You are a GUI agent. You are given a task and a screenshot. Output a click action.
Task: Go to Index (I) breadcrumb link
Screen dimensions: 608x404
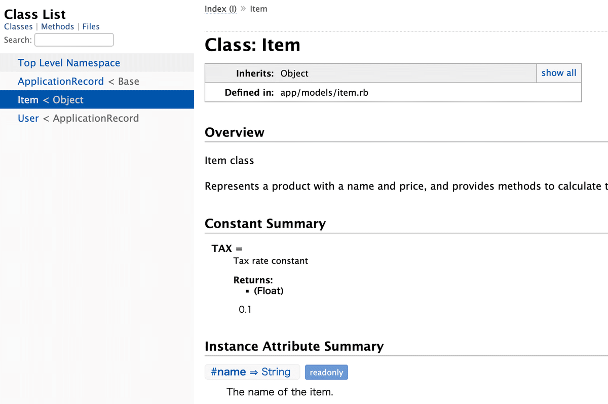(220, 9)
